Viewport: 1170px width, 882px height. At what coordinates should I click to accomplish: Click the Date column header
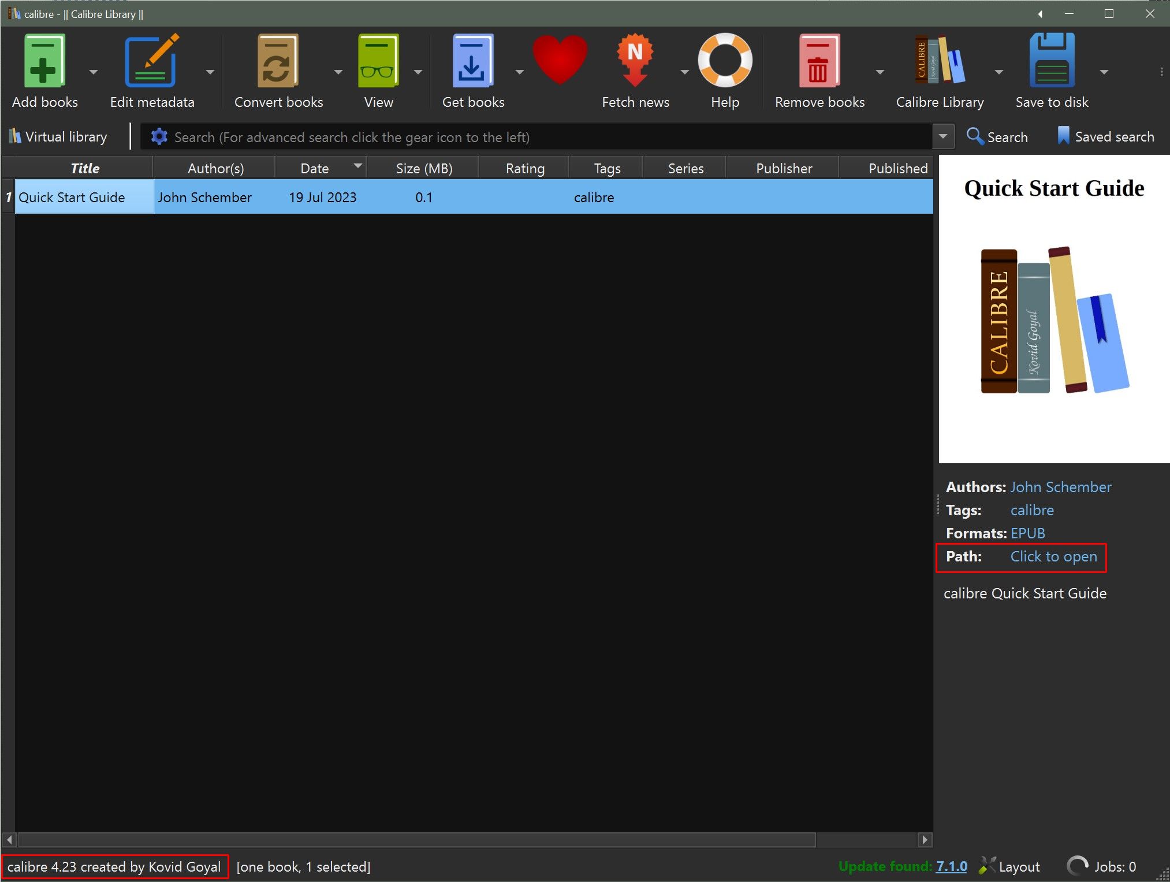(x=315, y=168)
